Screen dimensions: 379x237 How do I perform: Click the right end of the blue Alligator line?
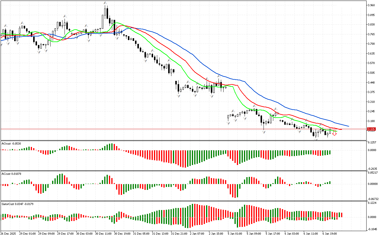click(x=348, y=126)
